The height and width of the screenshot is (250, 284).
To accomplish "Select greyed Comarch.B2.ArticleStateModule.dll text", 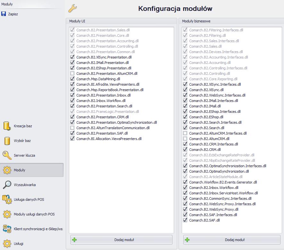I will click(216, 177).
